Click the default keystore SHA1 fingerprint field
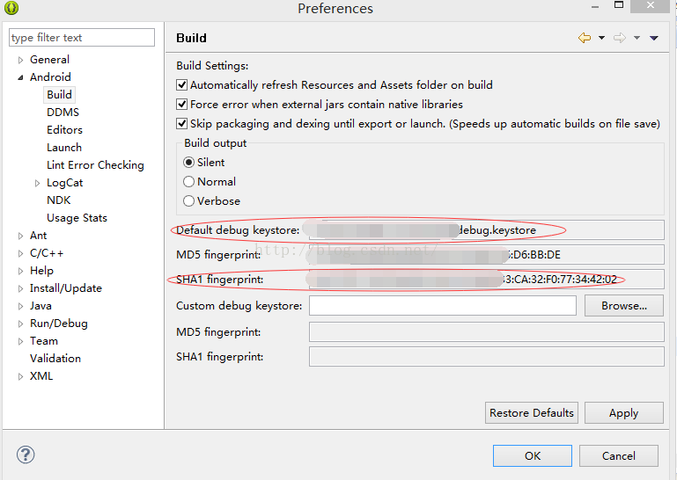This screenshot has height=480, width=677. click(487, 280)
